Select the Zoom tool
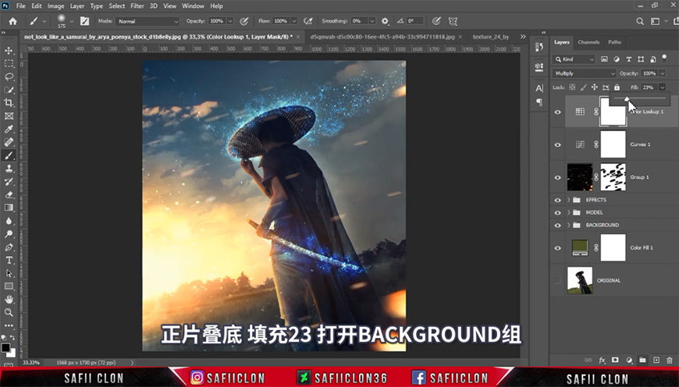Viewport: 679px width, 387px height. 9,312
